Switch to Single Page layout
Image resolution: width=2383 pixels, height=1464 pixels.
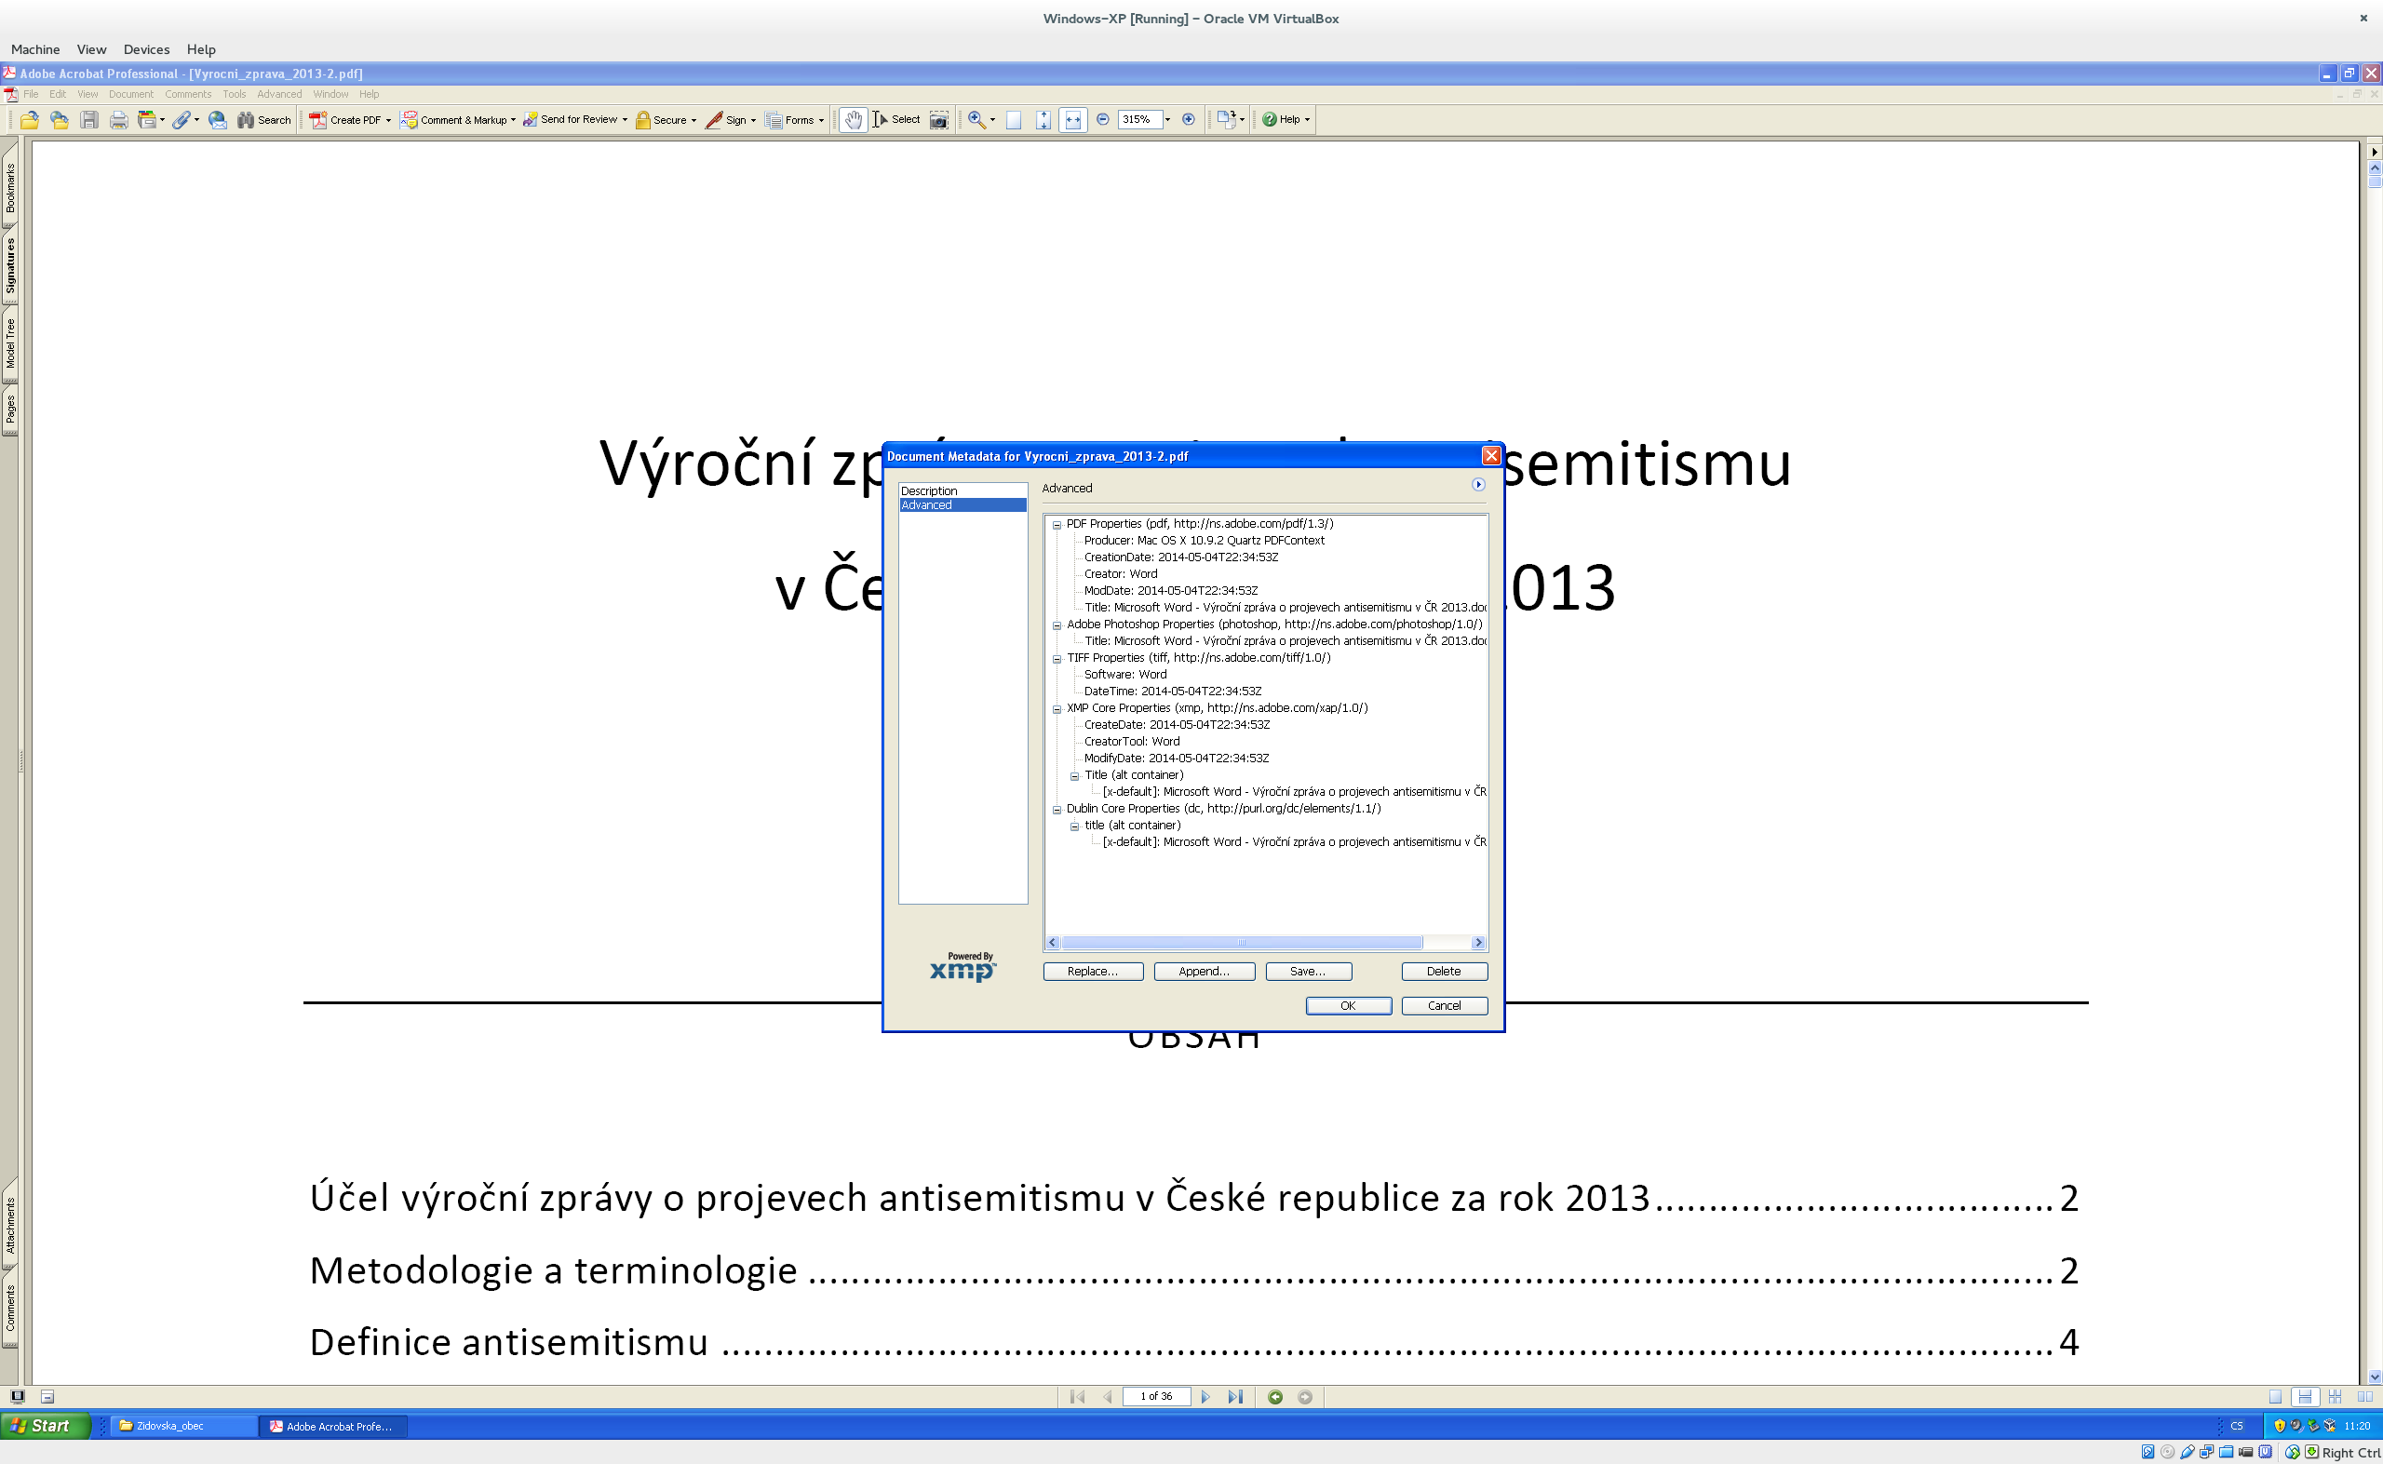(2276, 1397)
